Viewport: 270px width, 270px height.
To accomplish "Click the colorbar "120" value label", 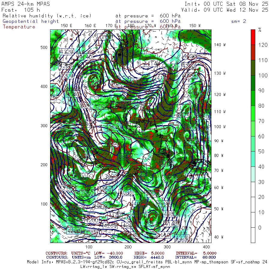I will pyautogui.click(x=263, y=45).
